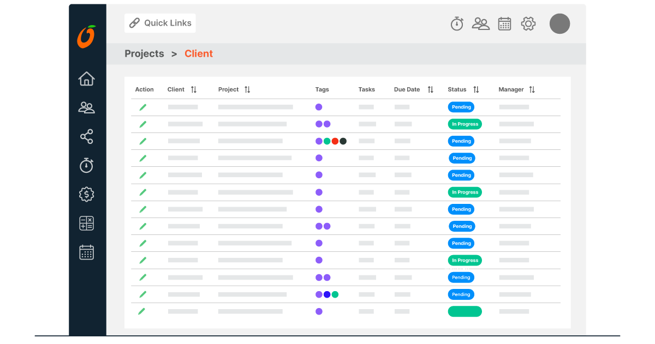Open the settings gear in top bar
This screenshot has width=655, height=344.
coord(528,23)
